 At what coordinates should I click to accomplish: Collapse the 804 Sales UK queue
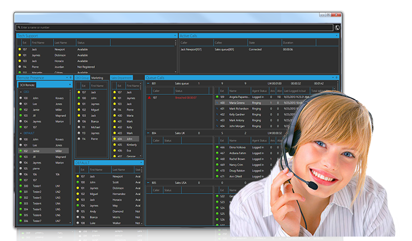(148, 133)
